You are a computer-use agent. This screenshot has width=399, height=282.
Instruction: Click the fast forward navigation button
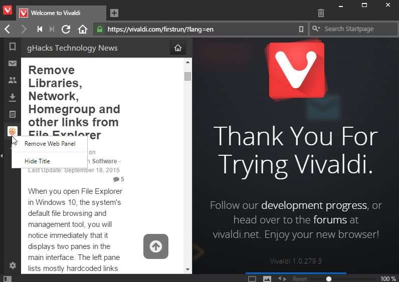[52, 29]
